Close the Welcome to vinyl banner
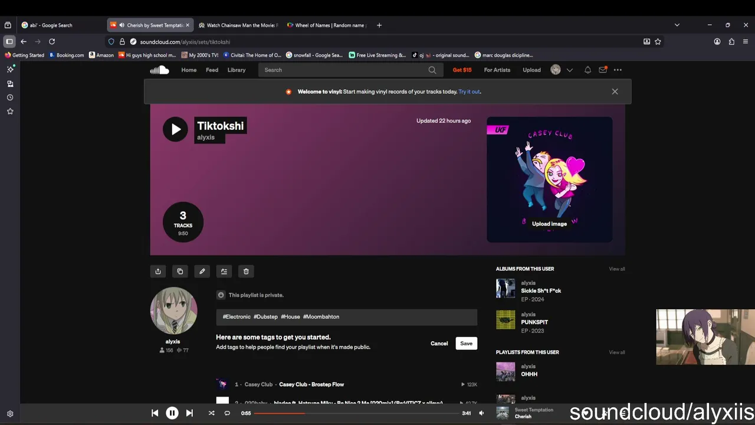 click(615, 91)
